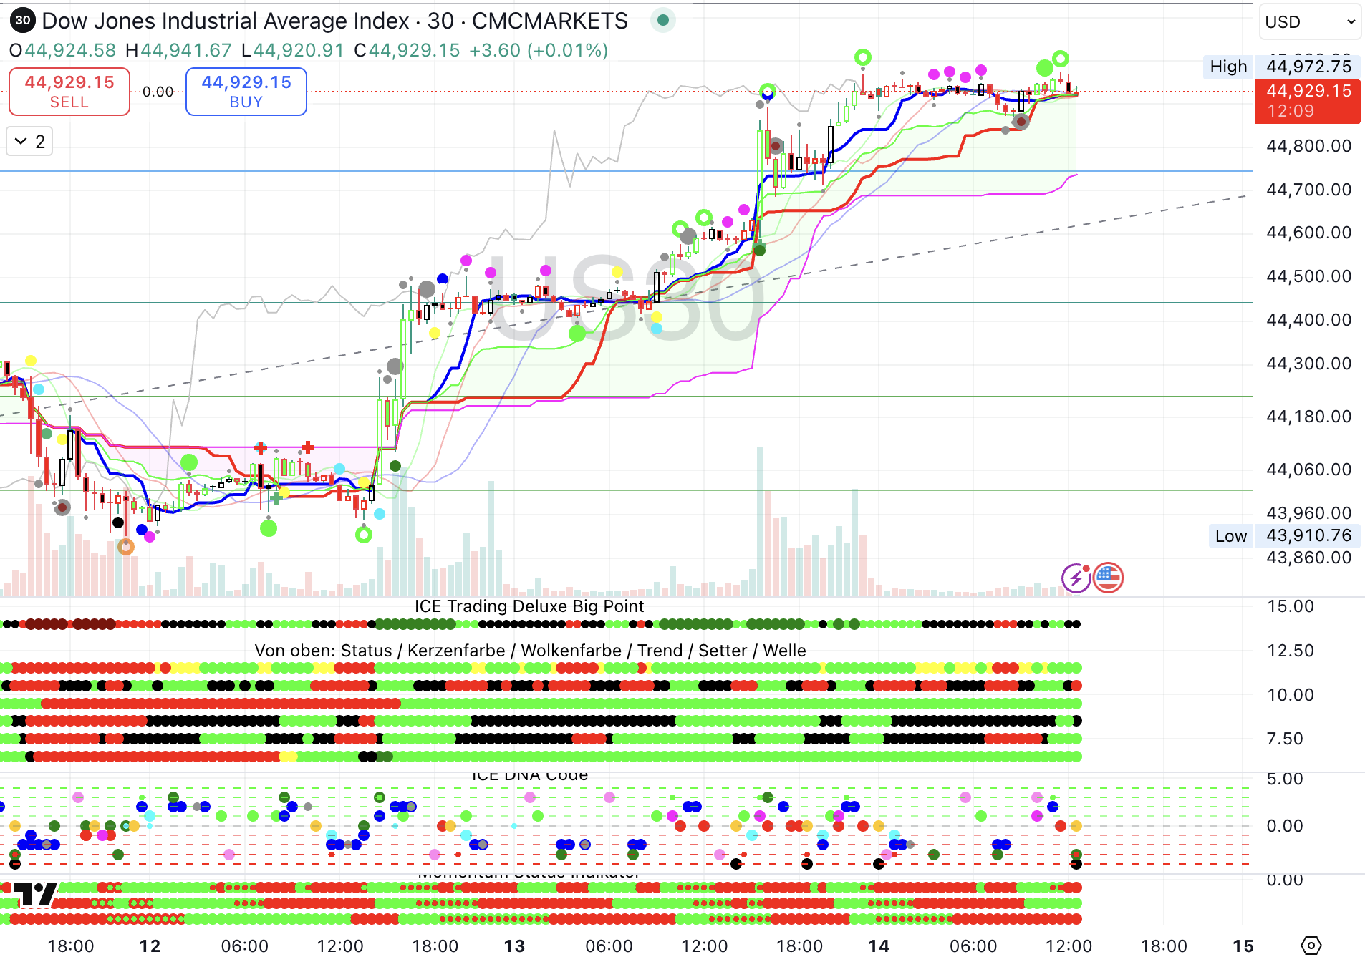Click the purple lightning news flash icon

[x=1076, y=578]
